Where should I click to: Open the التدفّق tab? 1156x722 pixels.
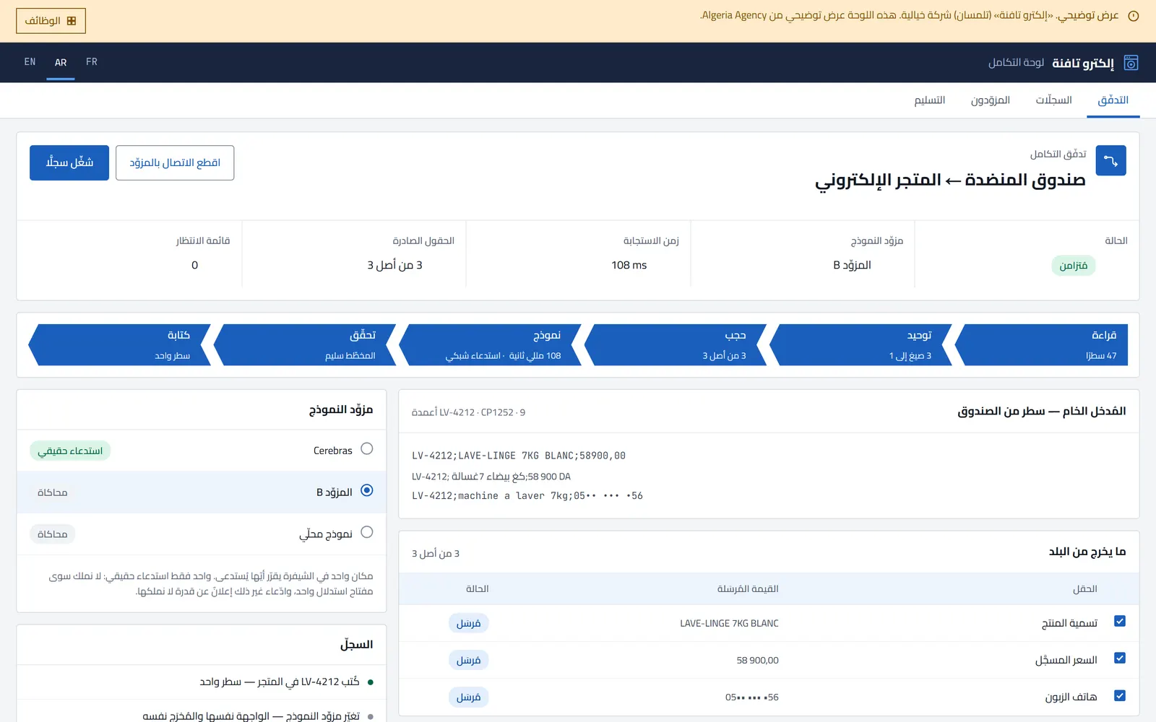click(1113, 100)
